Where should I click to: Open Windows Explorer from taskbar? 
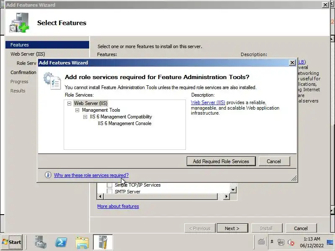click(x=82, y=243)
